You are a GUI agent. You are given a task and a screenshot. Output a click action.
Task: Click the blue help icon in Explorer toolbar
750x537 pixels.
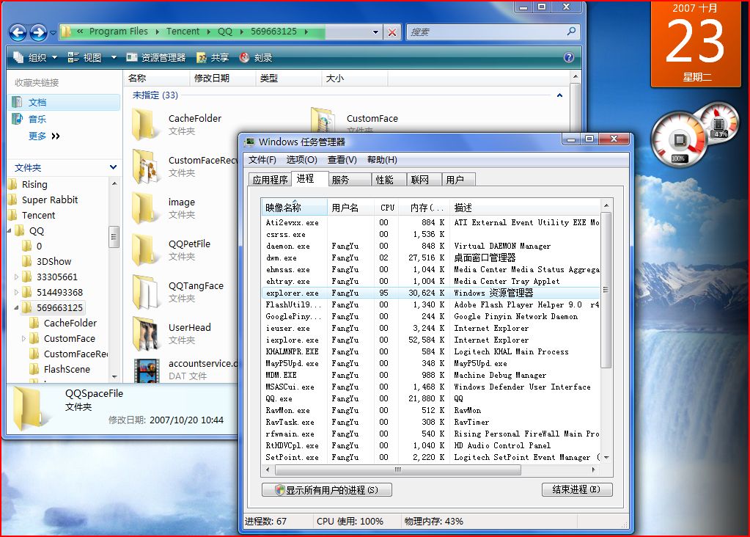pyautogui.click(x=568, y=57)
